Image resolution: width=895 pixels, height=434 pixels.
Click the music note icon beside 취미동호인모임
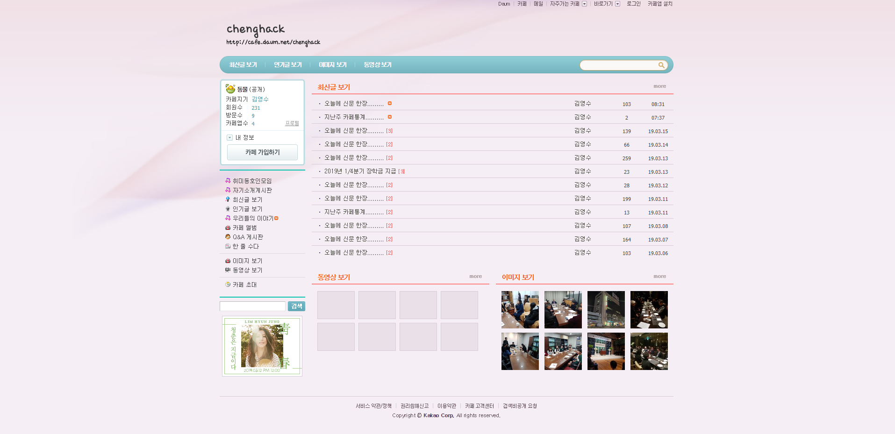pyautogui.click(x=228, y=180)
